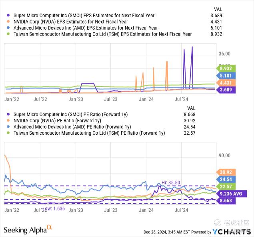Select the AMD PE Ratio legend label
The width and height of the screenshot is (254, 237).
[72, 127]
